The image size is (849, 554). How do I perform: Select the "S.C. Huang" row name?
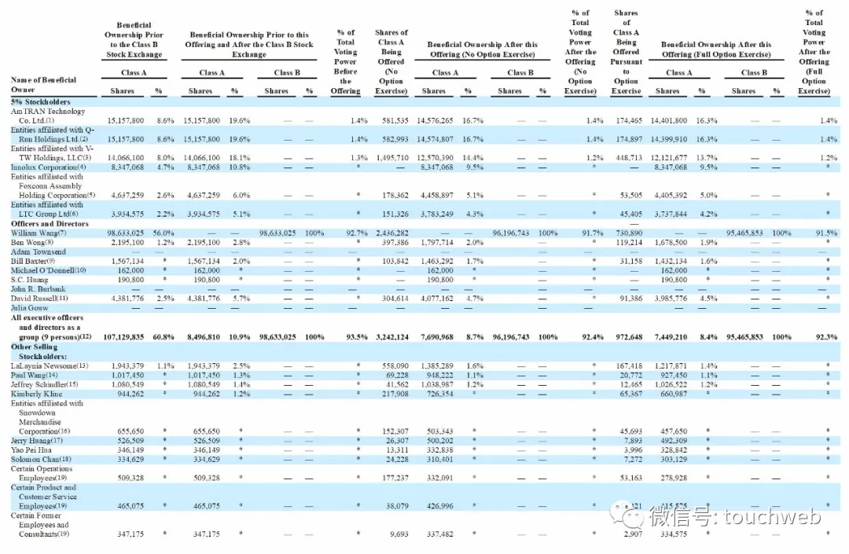[x=29, y=280]
